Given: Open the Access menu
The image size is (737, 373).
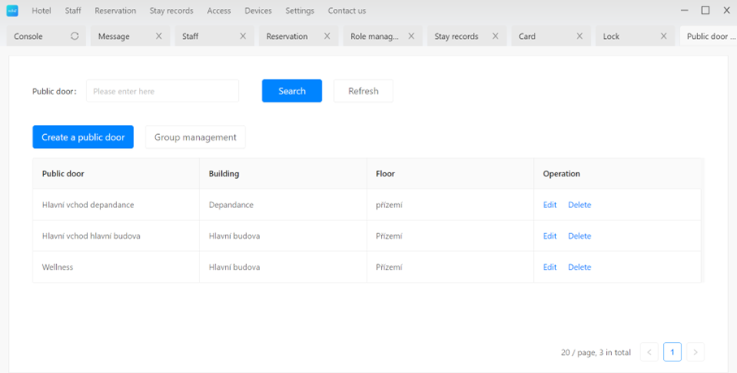Looking at the screenshot, I should (x=219, y=11).
